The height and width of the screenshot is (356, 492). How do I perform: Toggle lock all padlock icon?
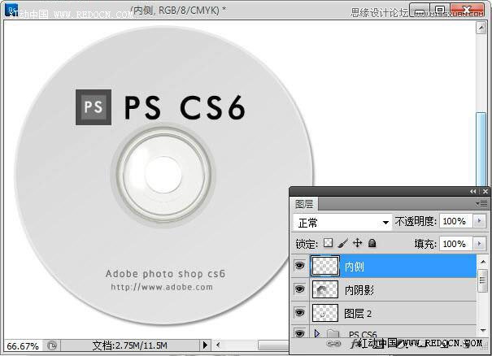(x=372, y=243)
